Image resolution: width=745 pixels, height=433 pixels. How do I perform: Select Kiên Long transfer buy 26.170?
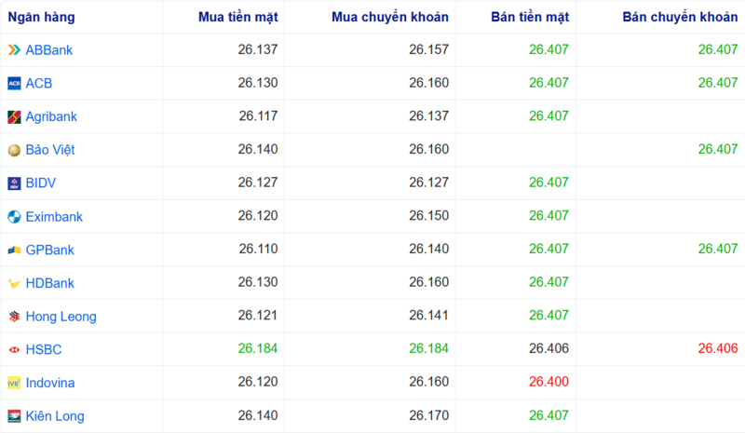429,416
